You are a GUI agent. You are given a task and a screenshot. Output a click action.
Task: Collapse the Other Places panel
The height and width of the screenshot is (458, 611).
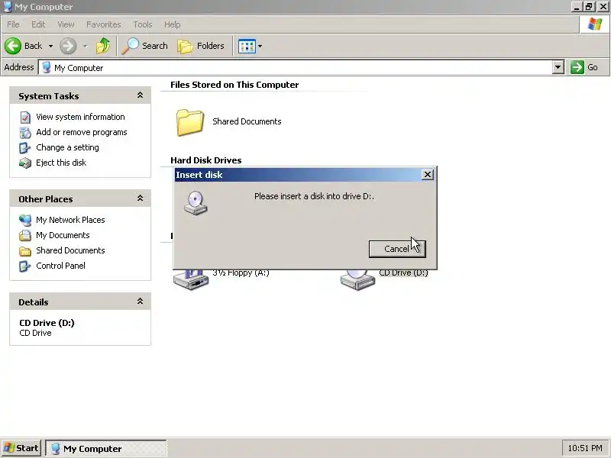coord(140,198)
